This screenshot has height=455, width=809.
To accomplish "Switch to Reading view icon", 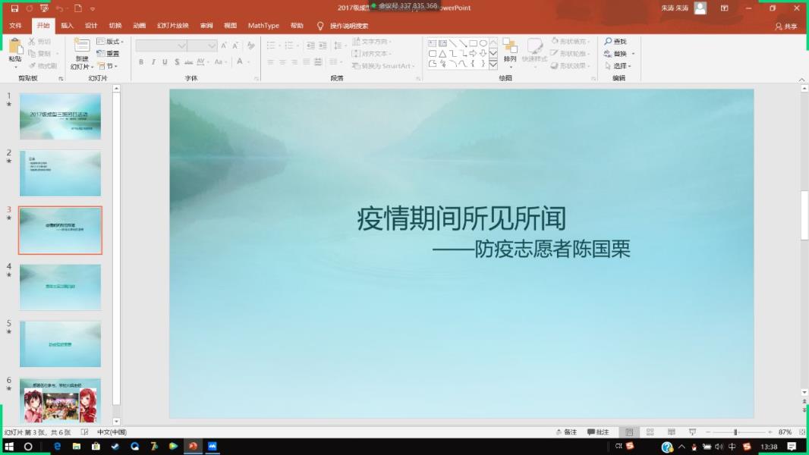I will pyautogui.click(x=671, y=431).
